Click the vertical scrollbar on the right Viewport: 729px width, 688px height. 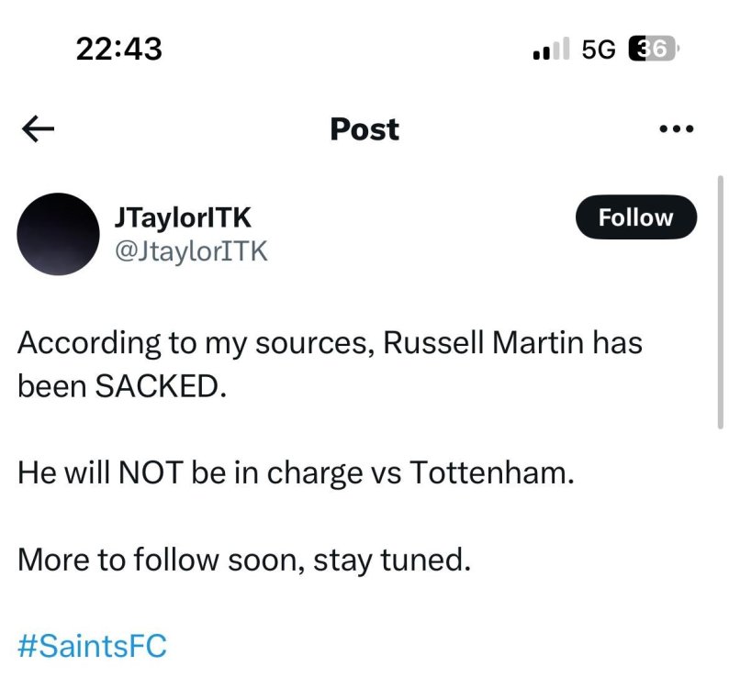(719, 303)
